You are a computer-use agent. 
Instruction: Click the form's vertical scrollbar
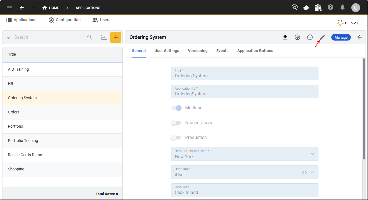[x=364, y=109]
